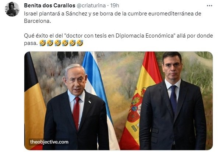Open the tweet via 19h timestamp
The width and height of the screenshot is (219, 152).
pyautogui.click(x=115, y=6)
